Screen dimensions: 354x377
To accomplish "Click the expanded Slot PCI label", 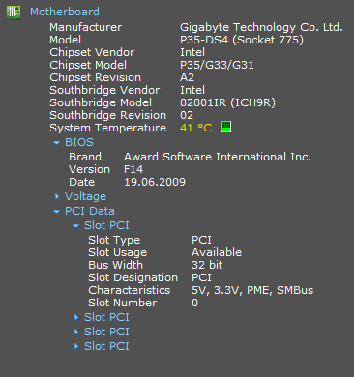I will (x=106, y=225).
